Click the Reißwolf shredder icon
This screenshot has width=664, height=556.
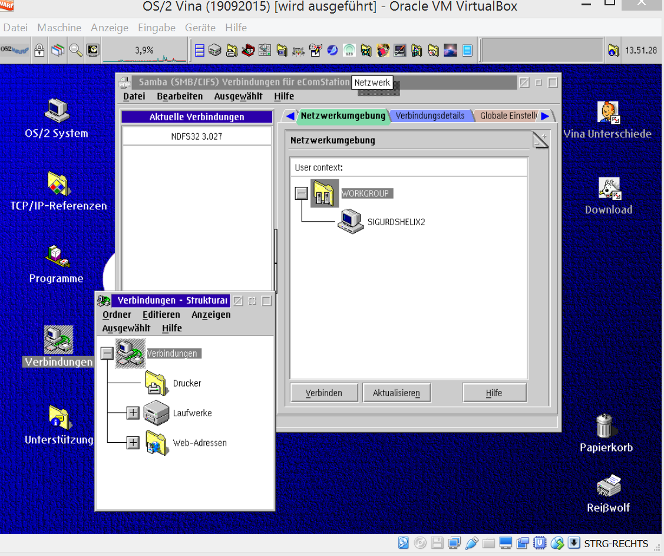point(609,486)
